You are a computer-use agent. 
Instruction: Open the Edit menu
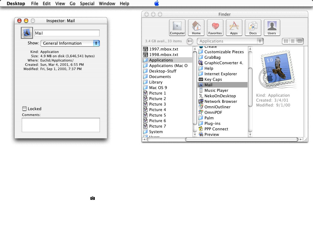click(x=46, y=3)
